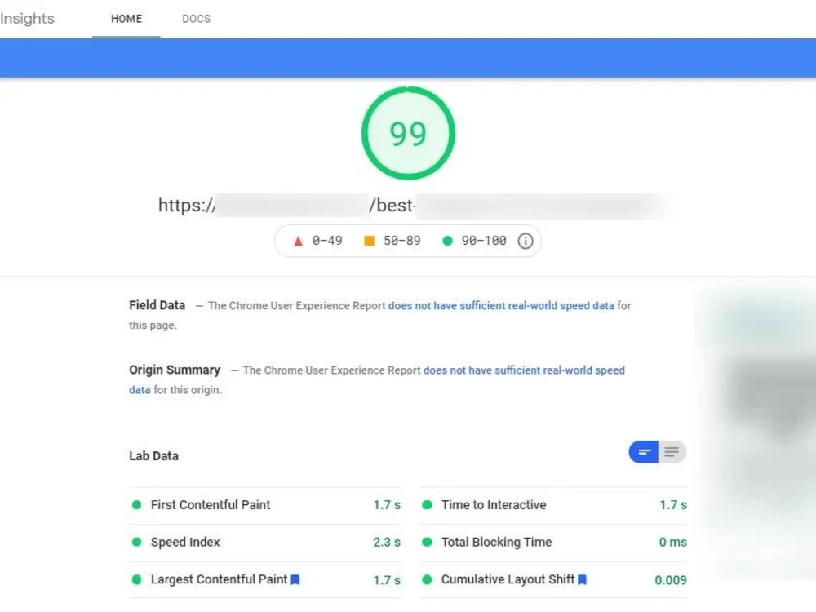
Task: Click the Speed Index metric label
Action: click(x=185, y=543)
